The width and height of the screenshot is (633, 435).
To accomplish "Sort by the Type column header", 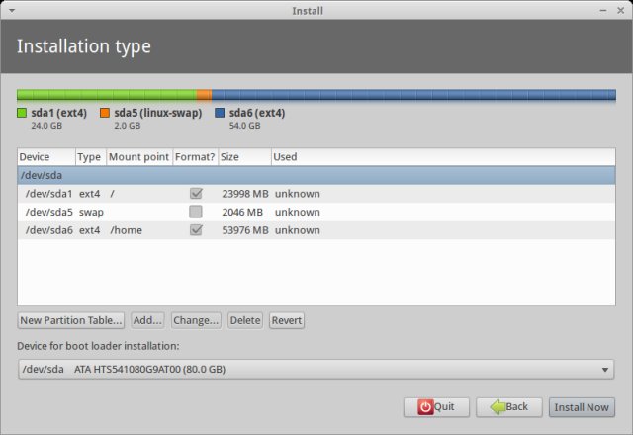I will [x=91, y=157].
